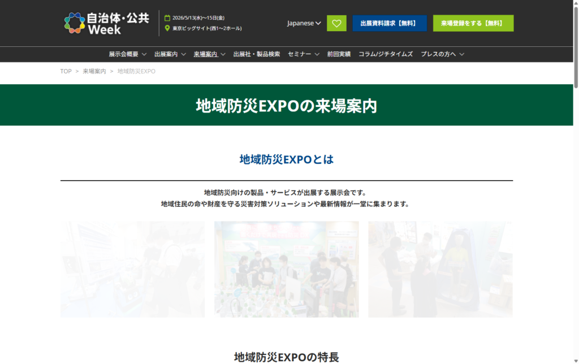579x364 pixels.
Task: Click the location pin icon for 東京ビッグサイト
Action: click(167, 28)
